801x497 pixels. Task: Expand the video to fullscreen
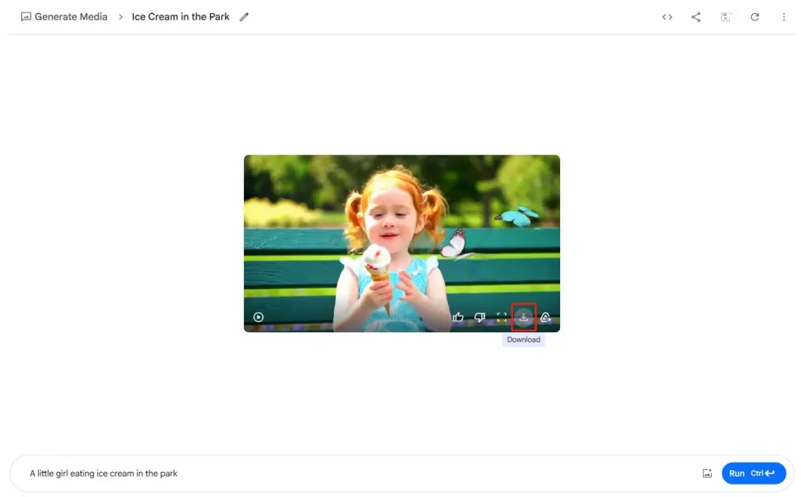pyautogui.click(x=502, y=317)
